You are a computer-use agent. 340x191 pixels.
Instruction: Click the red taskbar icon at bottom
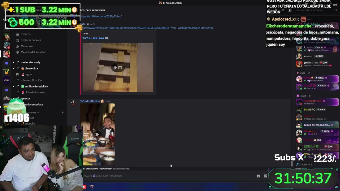point(84,187)
